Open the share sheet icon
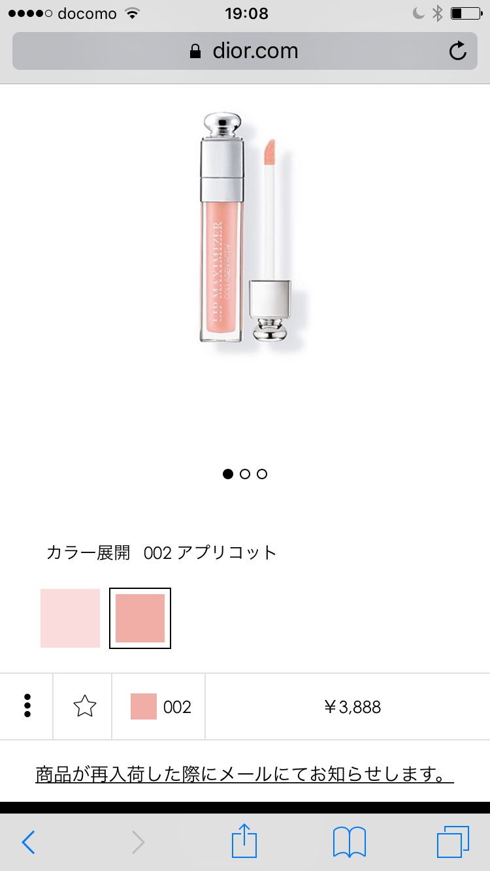The height and width of the screenshot is (871, 490). [245, 841]
